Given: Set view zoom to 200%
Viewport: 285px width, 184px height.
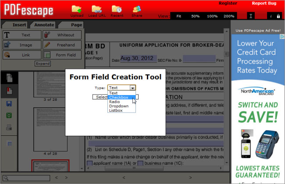Looking at the screenshot, I should 229,16.
